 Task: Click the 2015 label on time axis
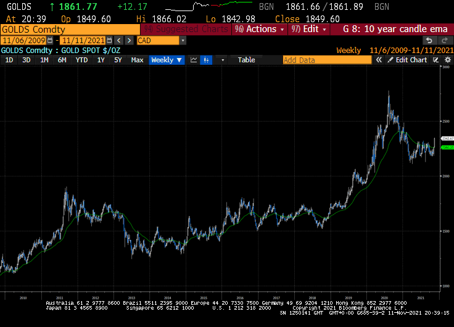coord(204,298)
